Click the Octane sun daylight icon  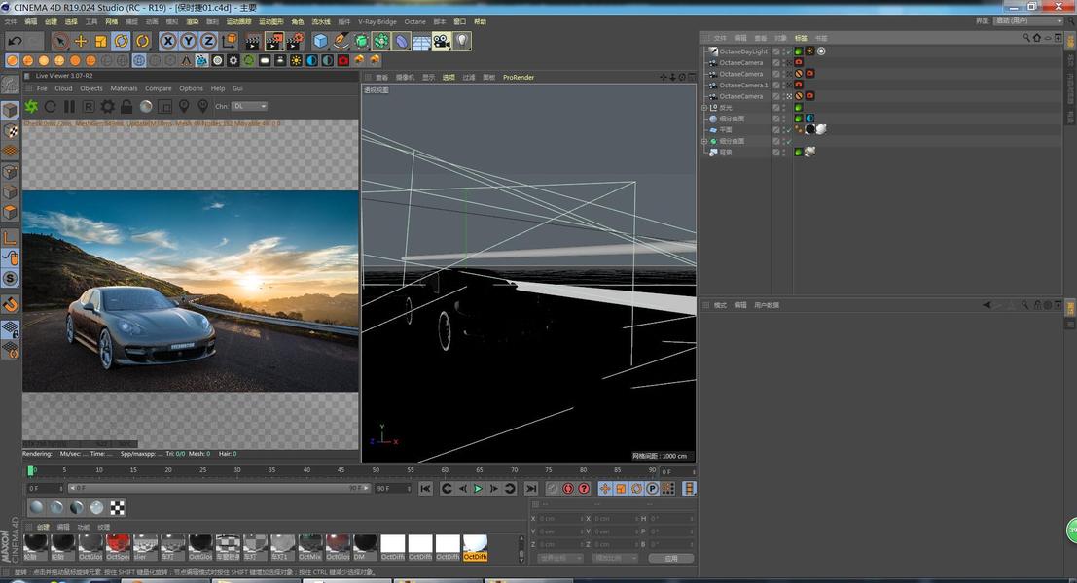point(296,60)
